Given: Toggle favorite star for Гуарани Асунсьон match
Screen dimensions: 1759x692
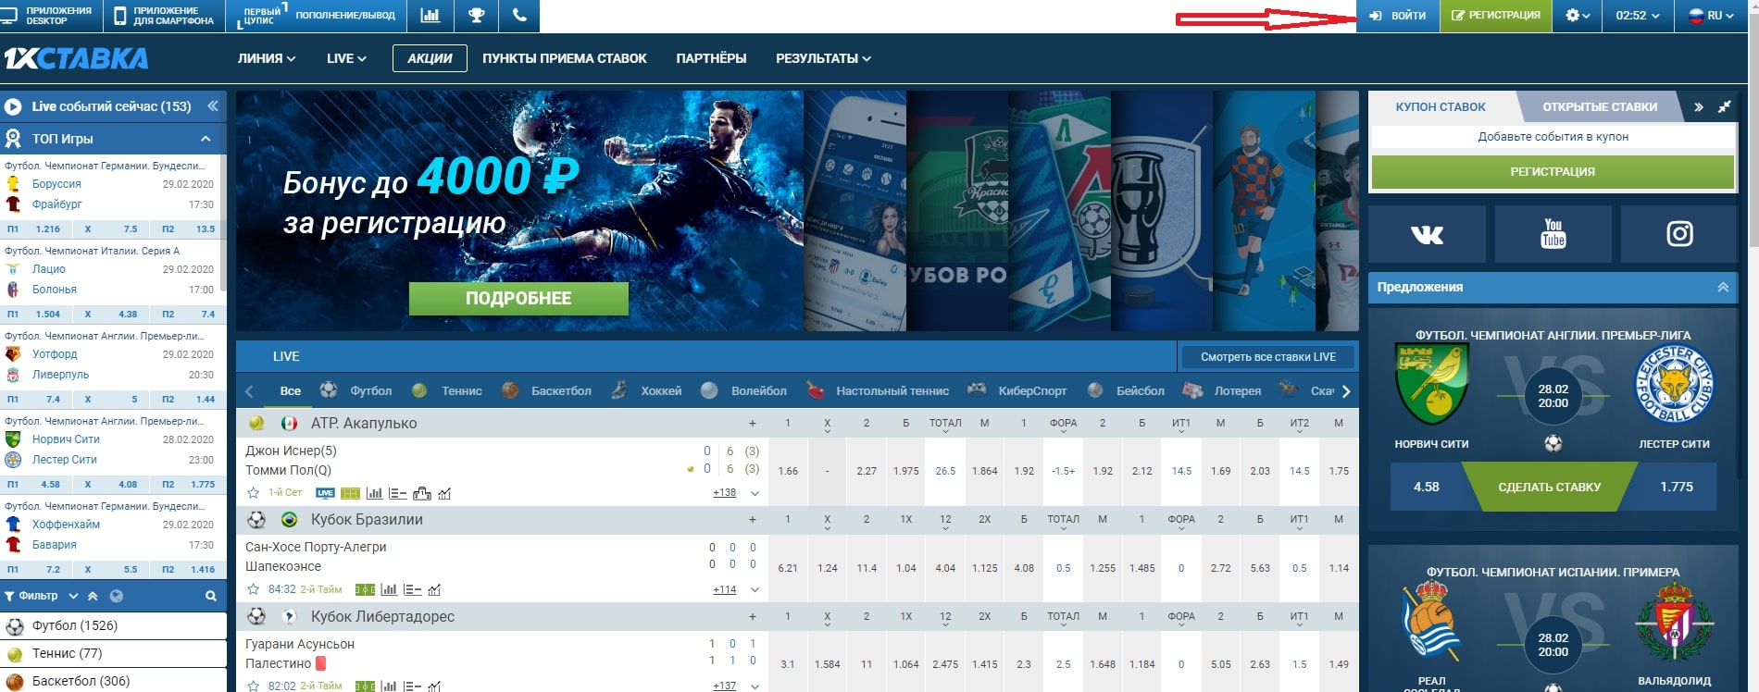Looking at the screenshot, I should pos(254,686).
